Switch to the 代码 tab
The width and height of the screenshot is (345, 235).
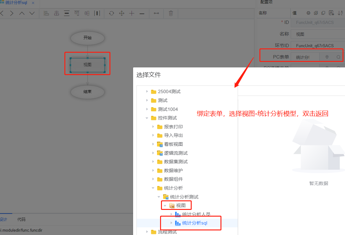point(21,219)
